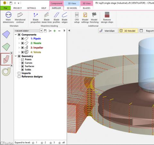Open Main dimensions tool
This screenshot has height=145, width=154.
(8, 17)
